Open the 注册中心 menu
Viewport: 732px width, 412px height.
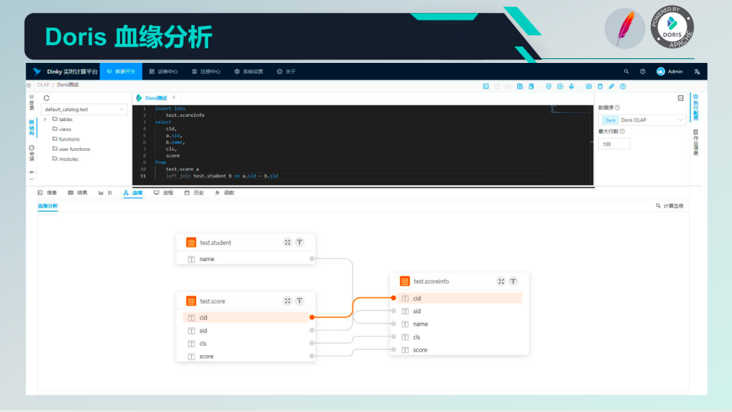(206, 71)
